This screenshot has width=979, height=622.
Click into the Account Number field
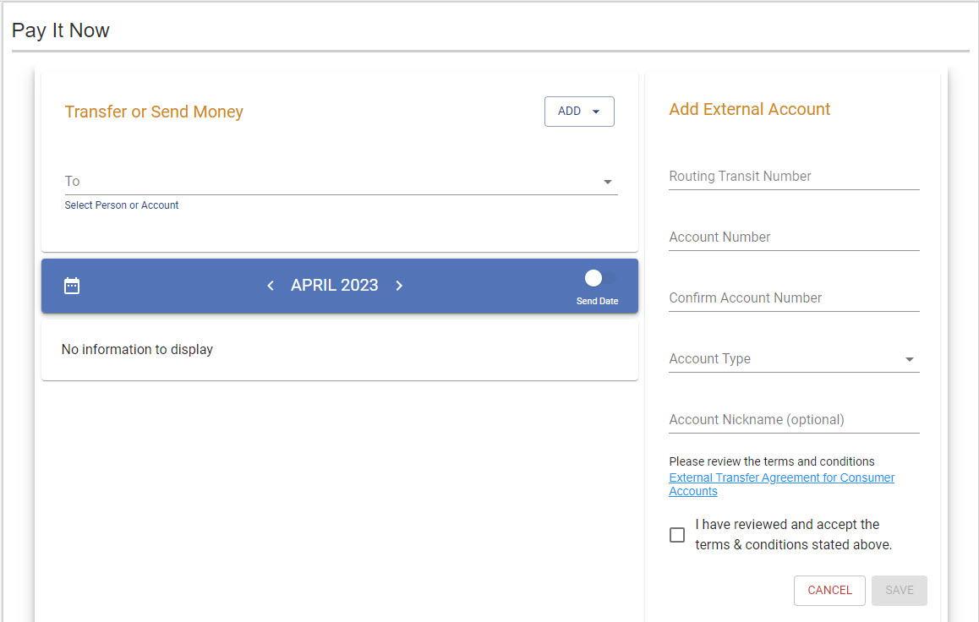tap(793, 237)
